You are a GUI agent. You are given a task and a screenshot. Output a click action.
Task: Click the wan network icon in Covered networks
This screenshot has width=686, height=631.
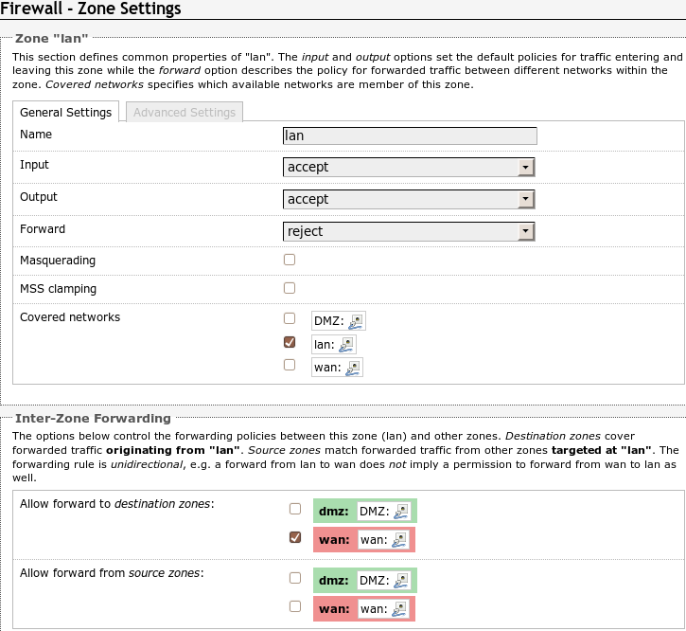(354, 367)
